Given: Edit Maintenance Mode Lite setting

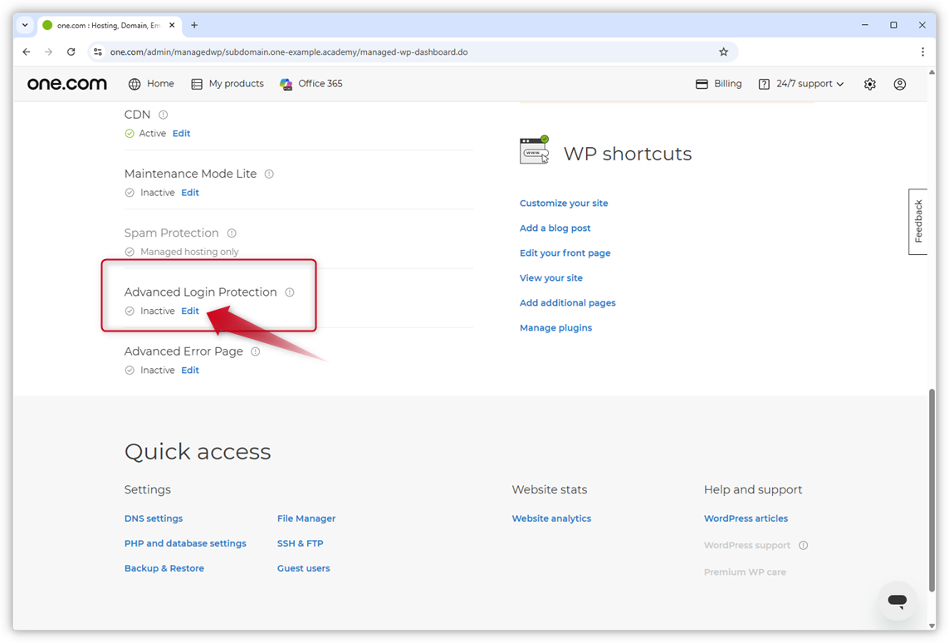Looking at the screenshot, I should point(190,193).
